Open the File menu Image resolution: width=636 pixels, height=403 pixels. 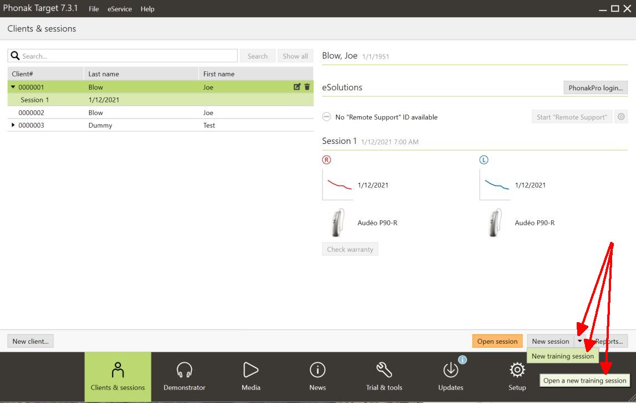(94, 9)
